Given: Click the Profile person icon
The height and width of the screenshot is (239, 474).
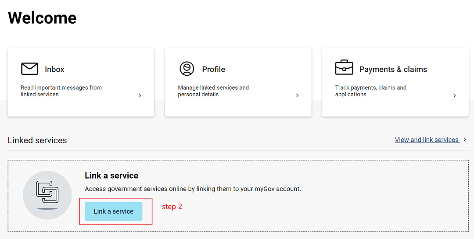Looking at the screenshot, I should point(187,68).
